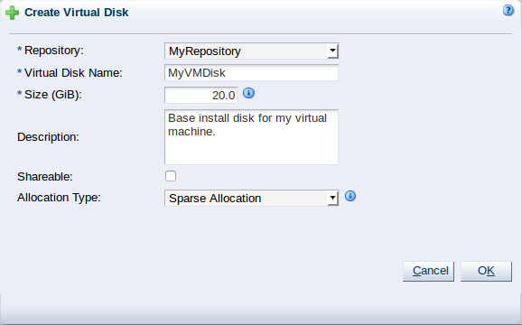522x325 pixels.
Task: Expand the Allocation Type dropdown
Action: [252, 198]
